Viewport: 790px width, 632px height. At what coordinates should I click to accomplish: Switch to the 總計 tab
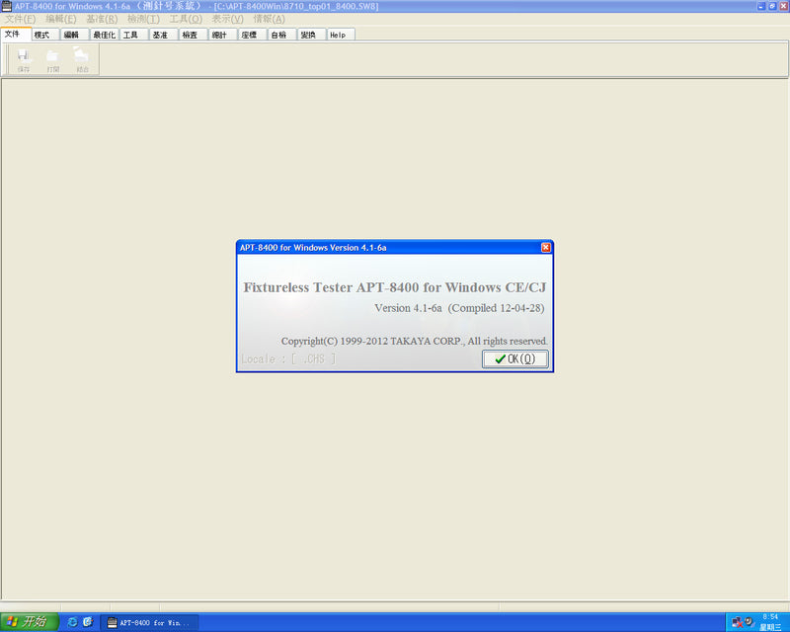(223, 35)
